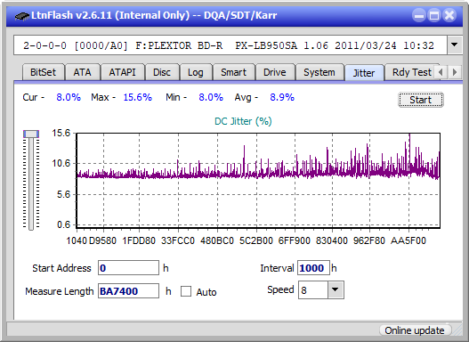
Task: Click in the Interval field
Action: tap(313, 267)
